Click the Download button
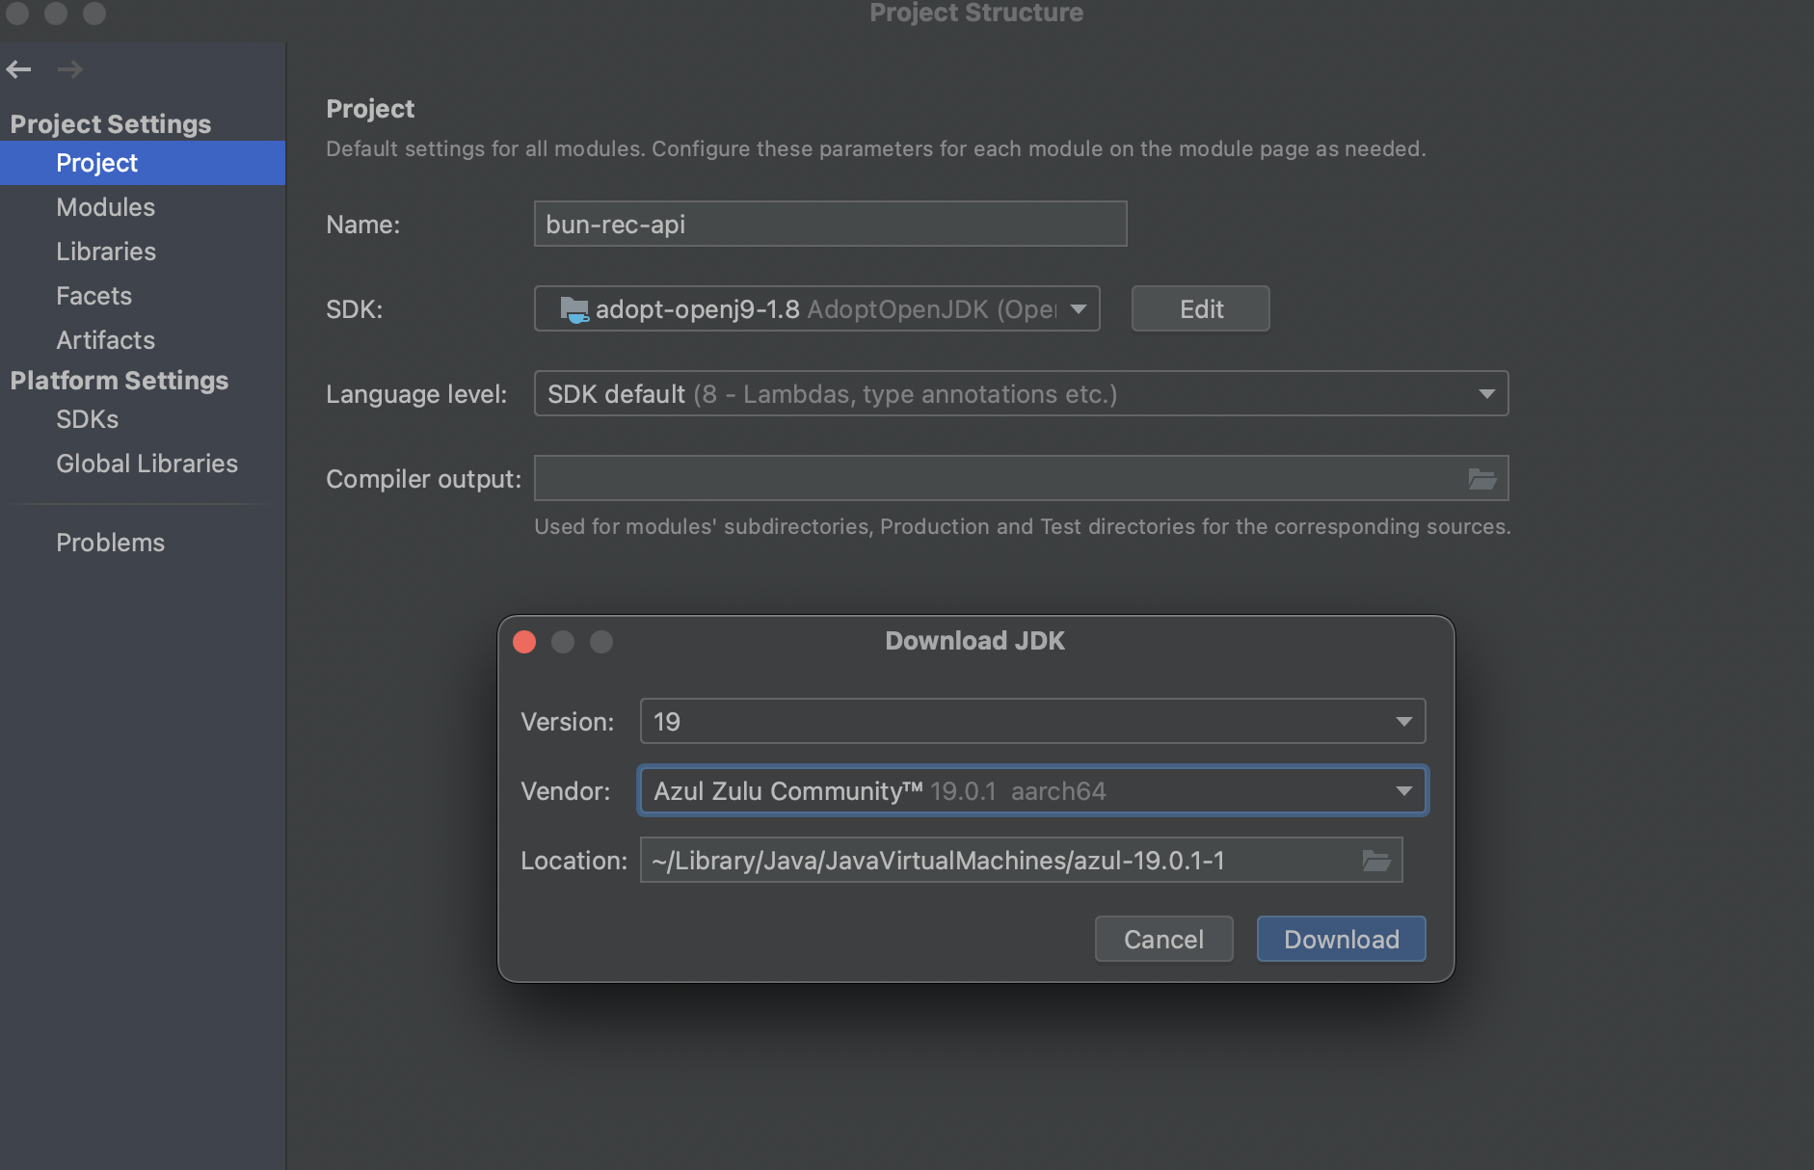 [1341, 940]
